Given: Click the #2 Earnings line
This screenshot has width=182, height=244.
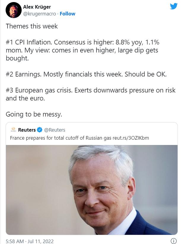Looking at the screenshot, I should (86, 74).
